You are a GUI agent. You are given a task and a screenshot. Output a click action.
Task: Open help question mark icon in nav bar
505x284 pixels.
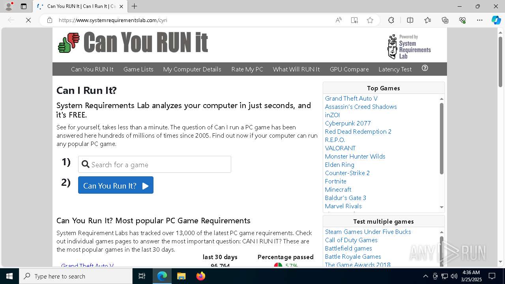tap(425, 68)
